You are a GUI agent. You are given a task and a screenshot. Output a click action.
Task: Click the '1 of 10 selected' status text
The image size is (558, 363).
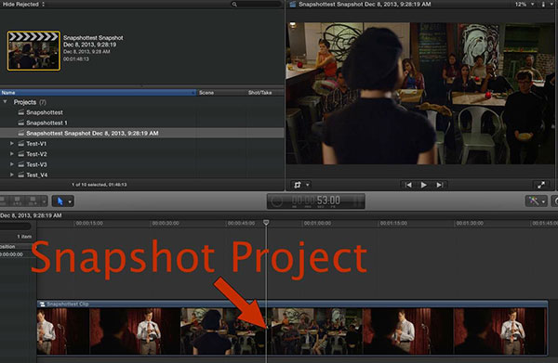tap(99, 185)
